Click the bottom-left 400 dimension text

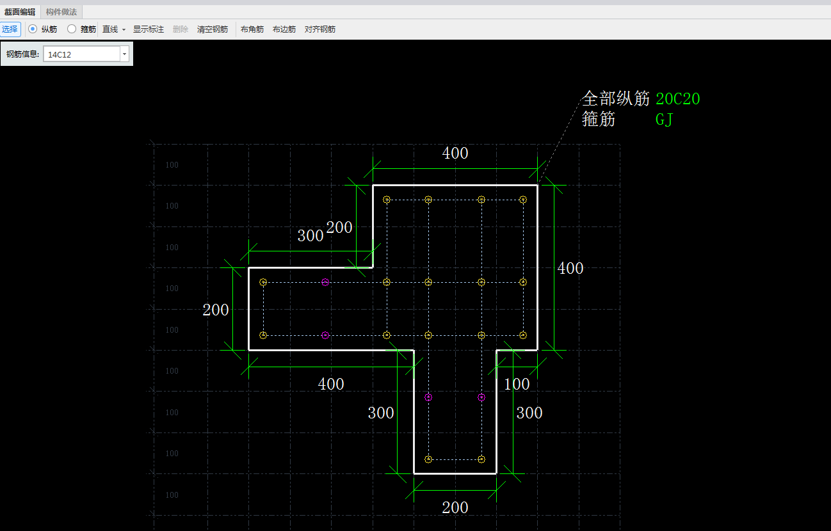(331, 384)
